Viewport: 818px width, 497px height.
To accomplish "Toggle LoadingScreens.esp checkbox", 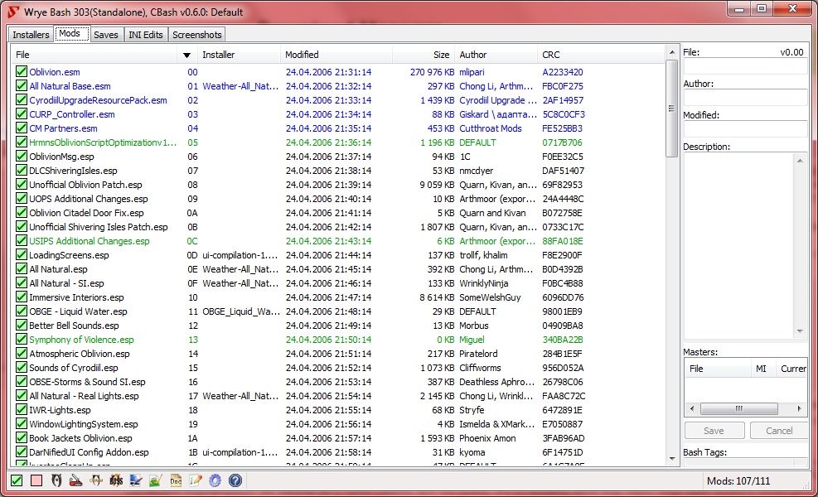I will click(22, 254).
